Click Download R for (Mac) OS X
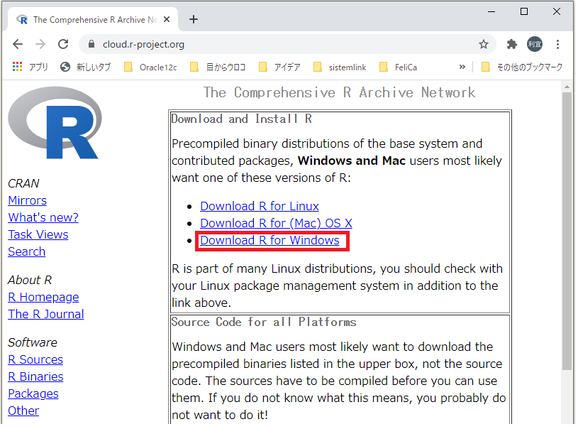Image resolution: width=578 pixels, height=429 pixels. click(x=276, y=223)
